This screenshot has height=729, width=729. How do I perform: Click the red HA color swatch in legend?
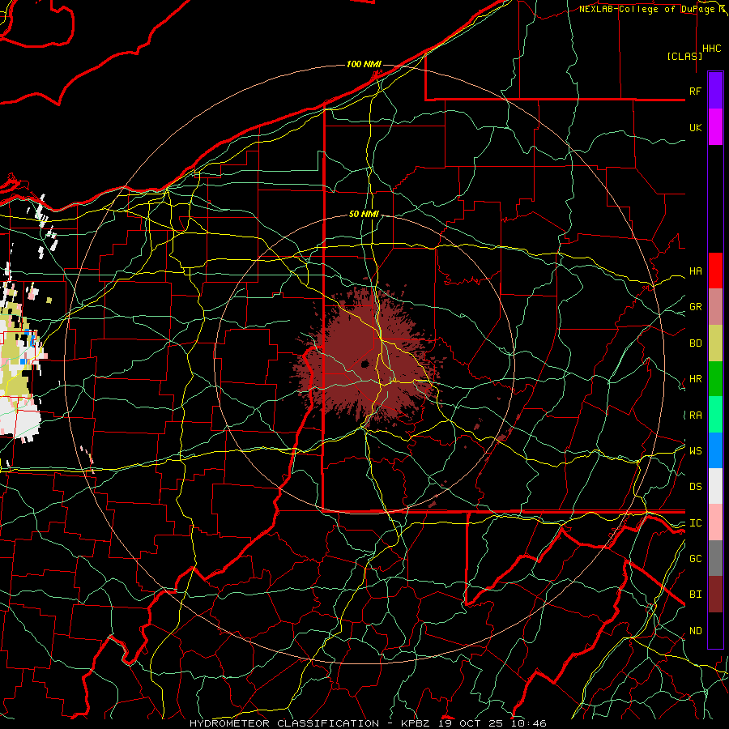point(715,271)
